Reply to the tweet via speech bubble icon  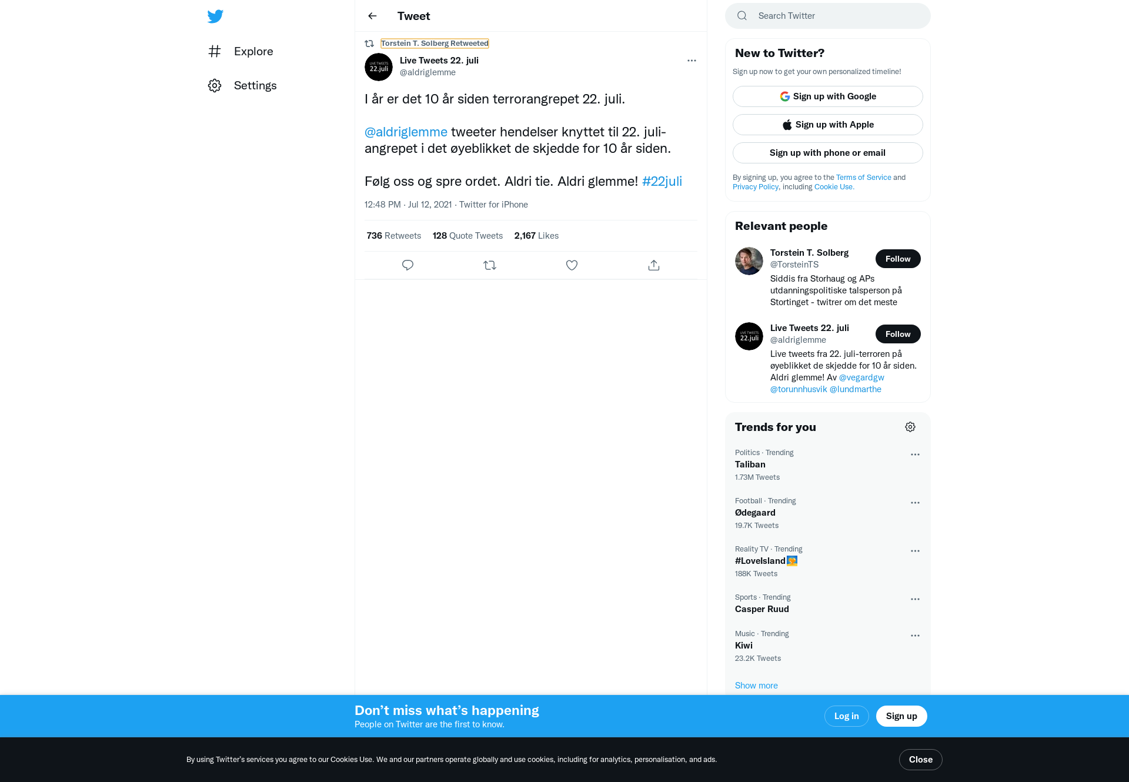[x=407, y=265]
